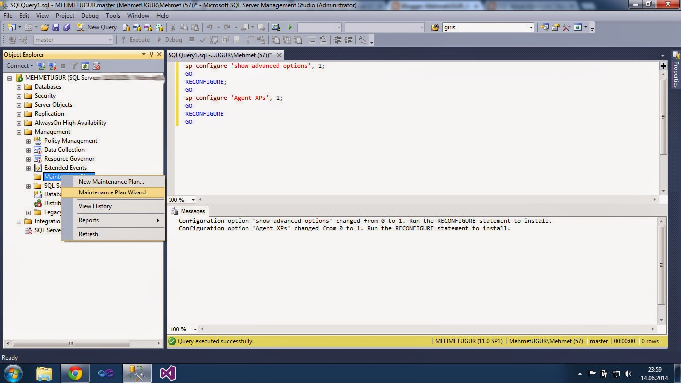This screenshot has width=681, height=383.
Task: Expand the Databases node
Action: pos(19,87)
